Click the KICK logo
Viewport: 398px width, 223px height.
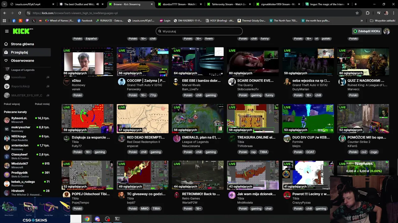pyautogui.click(x=23, y=31)
